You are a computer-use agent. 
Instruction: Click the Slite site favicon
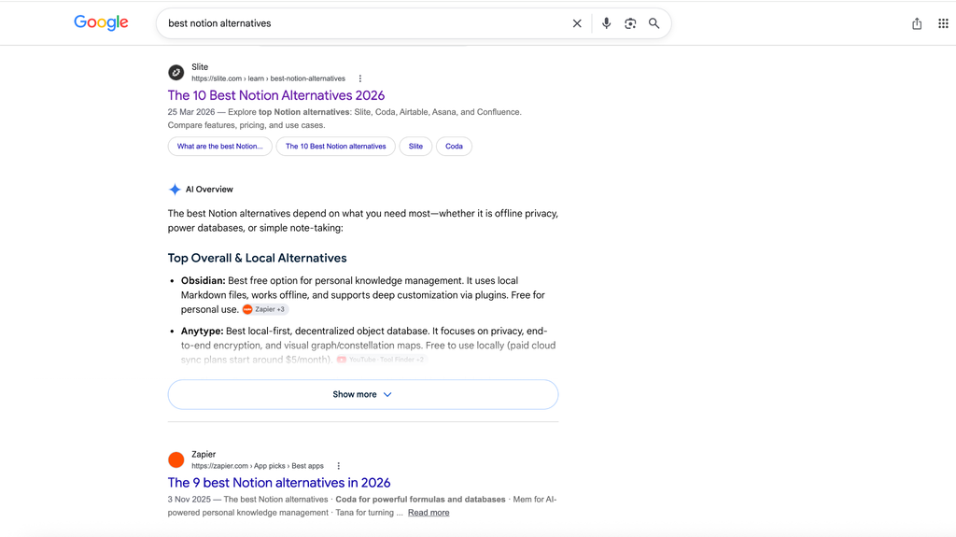click(176, 73)
